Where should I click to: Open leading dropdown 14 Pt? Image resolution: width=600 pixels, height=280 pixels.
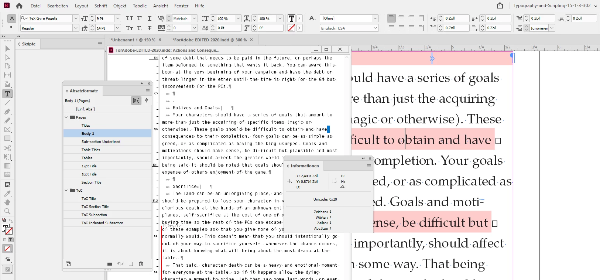point(118,28)
